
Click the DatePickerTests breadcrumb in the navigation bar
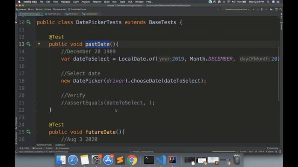pos(77,9)
